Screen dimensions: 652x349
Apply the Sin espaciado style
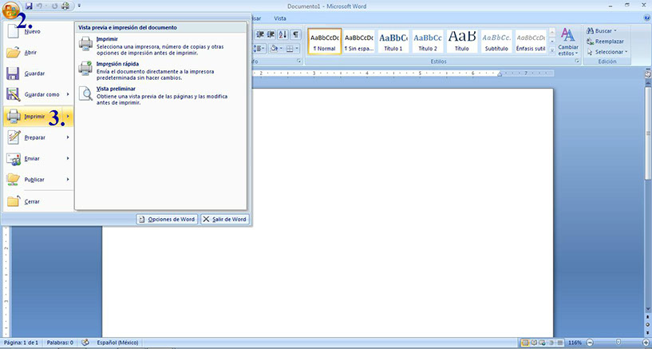click(359, 42)
